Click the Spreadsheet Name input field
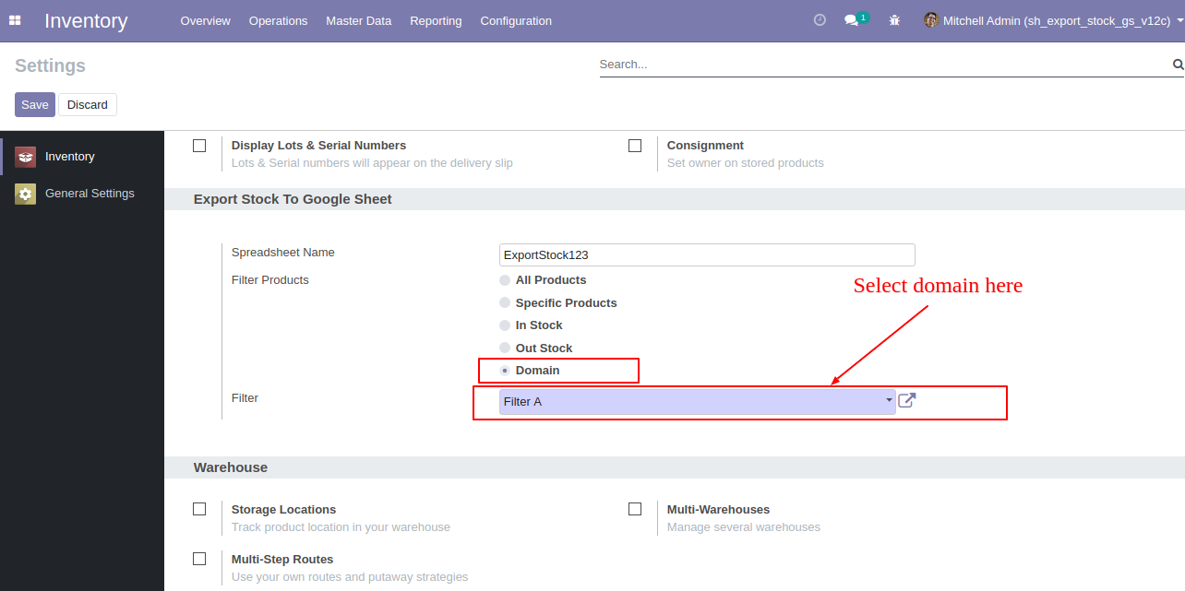This screenshot has width=1185, height=591. coord(707,254)
